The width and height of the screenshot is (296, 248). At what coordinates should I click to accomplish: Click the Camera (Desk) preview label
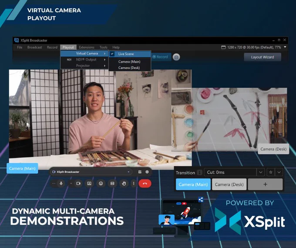pyautogui.click(x=273, y=149)
